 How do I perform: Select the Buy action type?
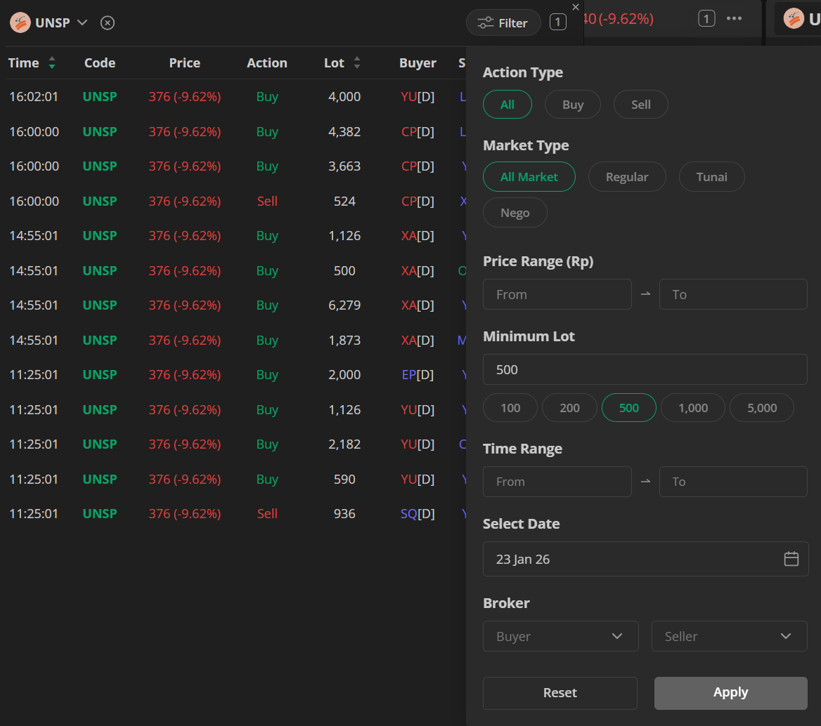pyautogui.click(x=573, y=105)
